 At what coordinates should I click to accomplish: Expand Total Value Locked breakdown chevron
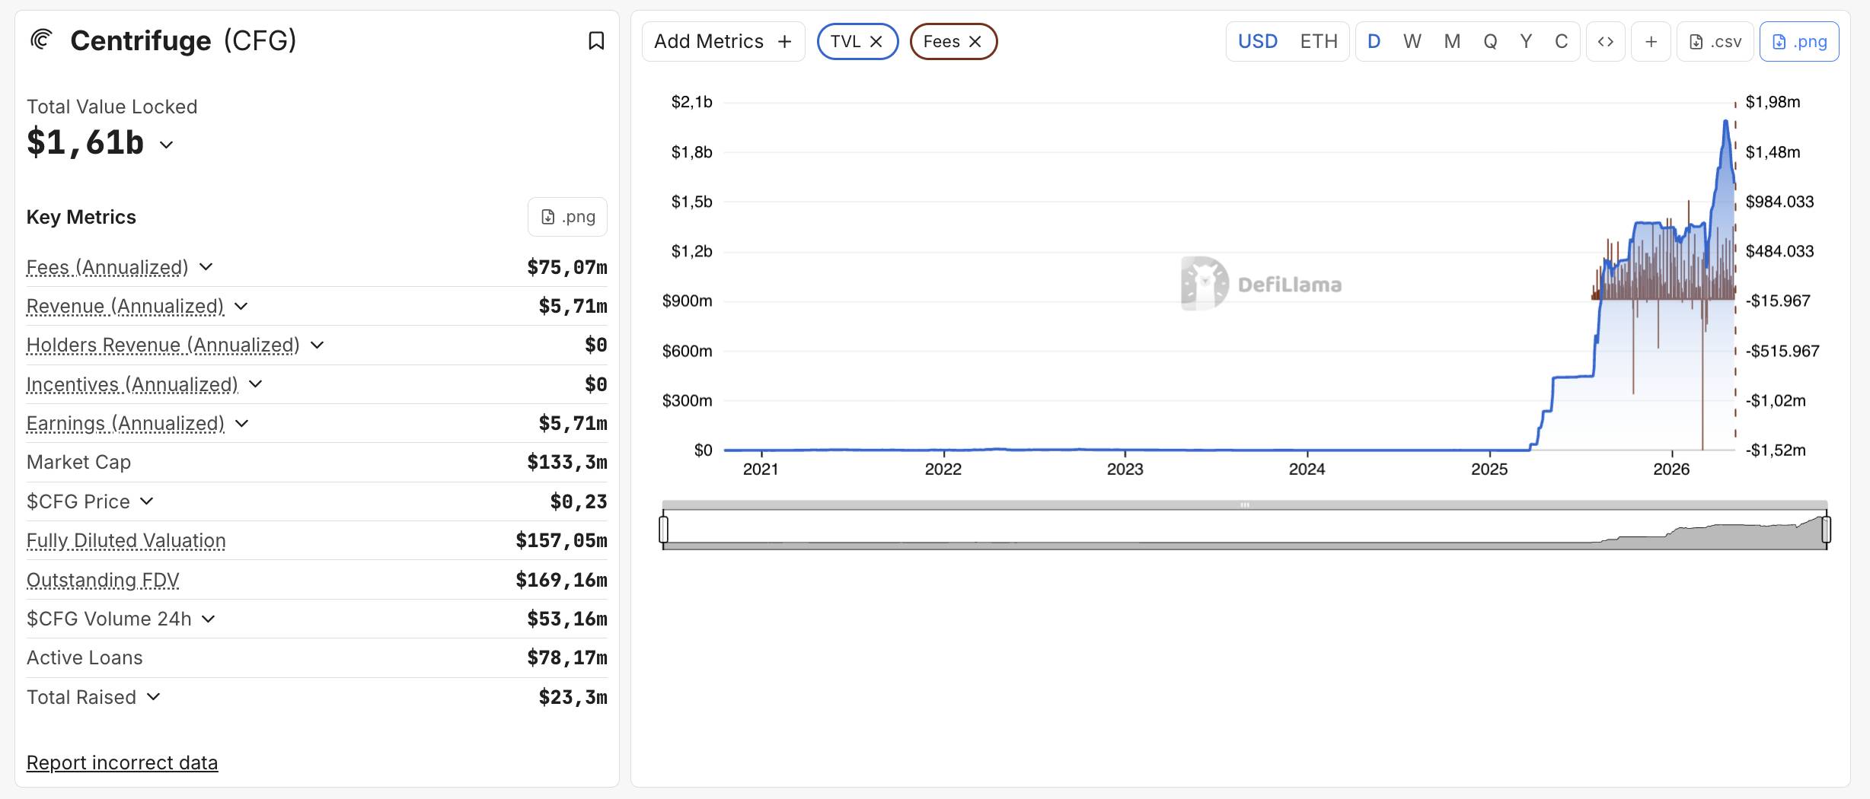[167, 145]
